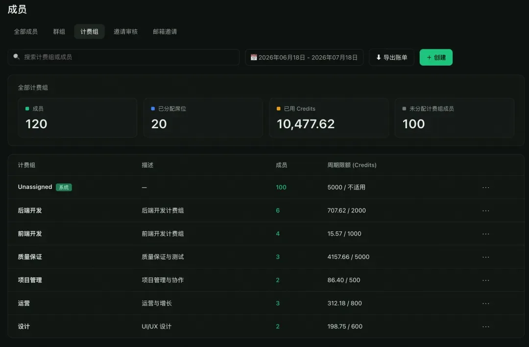
Task: Click the 已用 Credits card showing 10,477.62
Action: [x=329, y=117]
